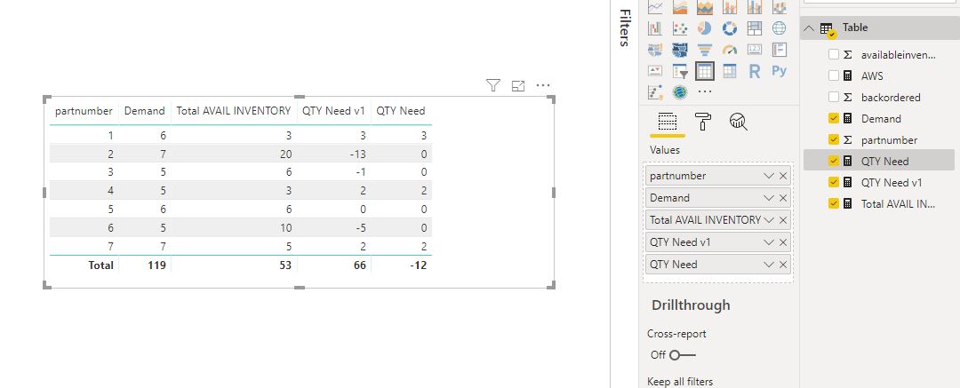Image resolution: width=960 pixels, height=388 pixels.
Task: Remove QTY Need from Values well
Action: 783,265
